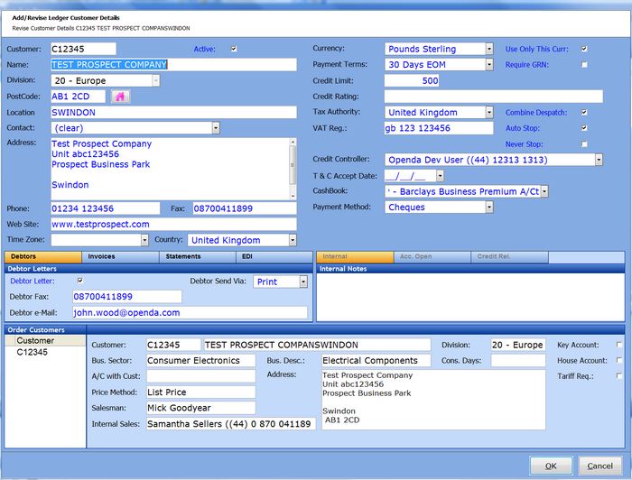Click the empty A/C with Cust field
Image resolution: width=632 pixels, height=480 pixels.
tap(200, 376)
